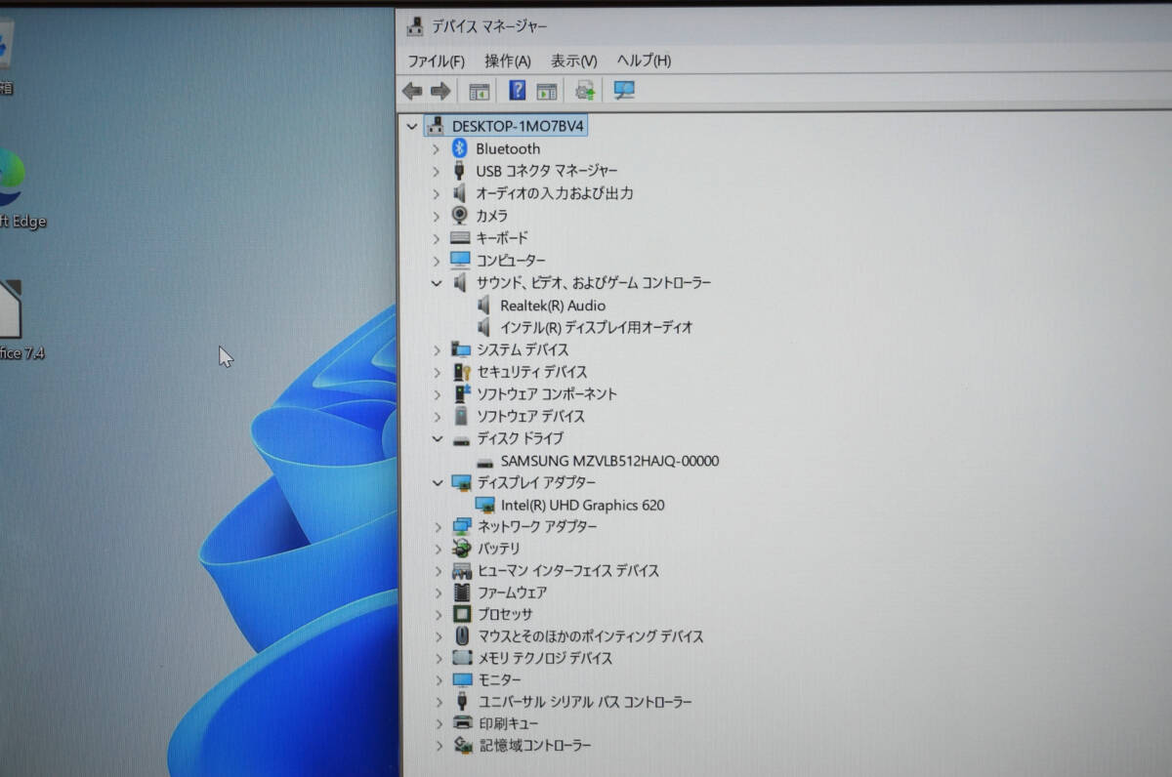The image size is (1172, 777).
Task: Select the DESKTOP-1MO7BV4 computer name
Action: point(518,127)
